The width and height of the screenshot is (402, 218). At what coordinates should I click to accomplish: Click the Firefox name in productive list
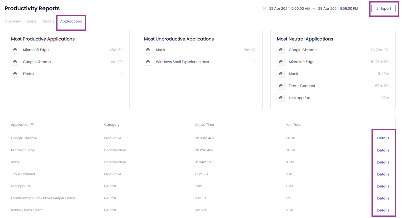click(x=28, y=74)
